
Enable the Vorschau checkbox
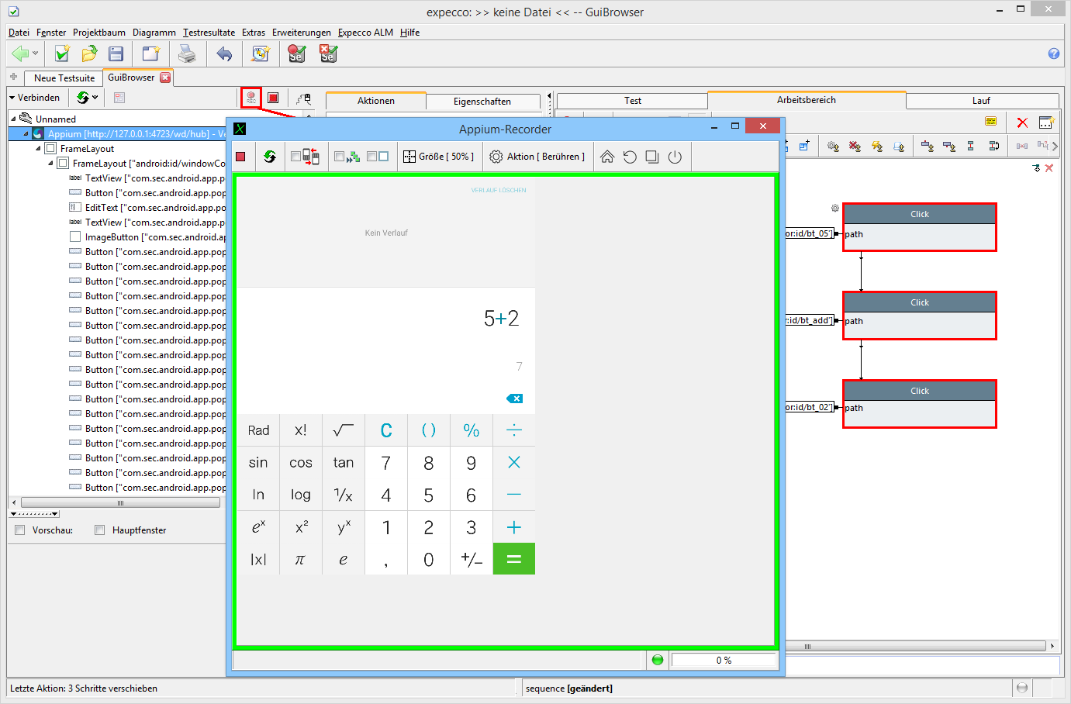[20, 530]
